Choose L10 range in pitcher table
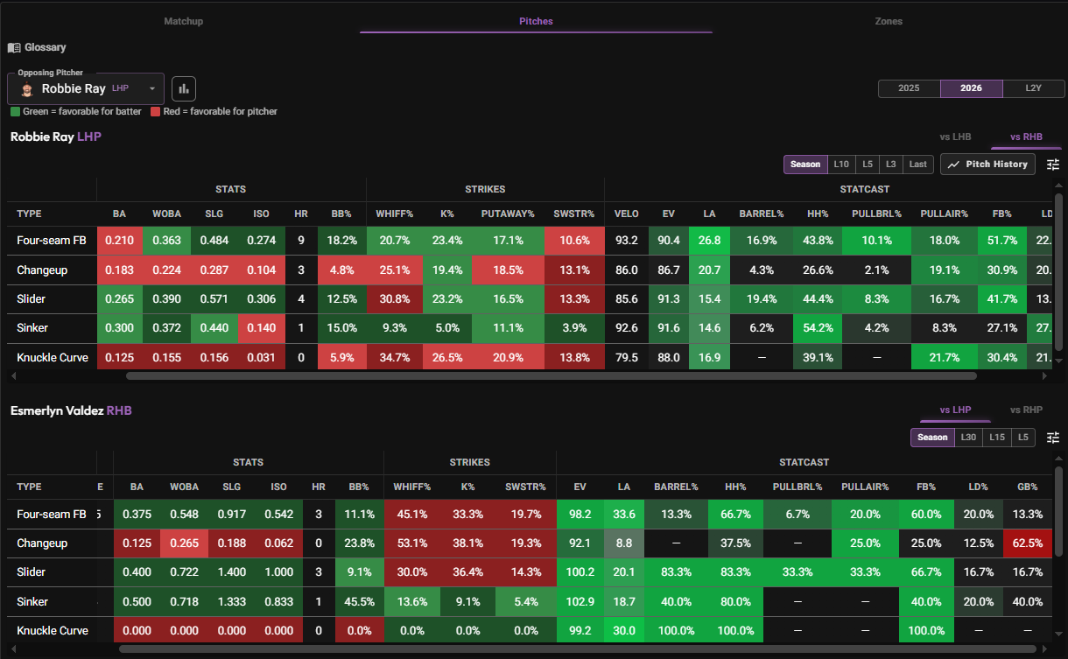The width and height of the screenshot is (1068, 659). pos(841,165)
